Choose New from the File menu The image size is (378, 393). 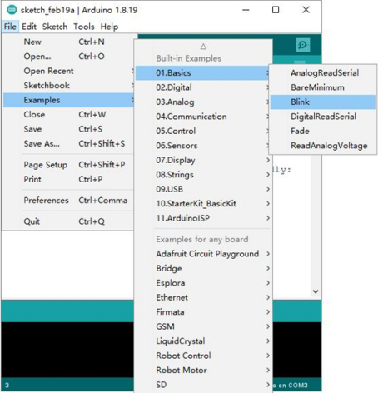68,42
